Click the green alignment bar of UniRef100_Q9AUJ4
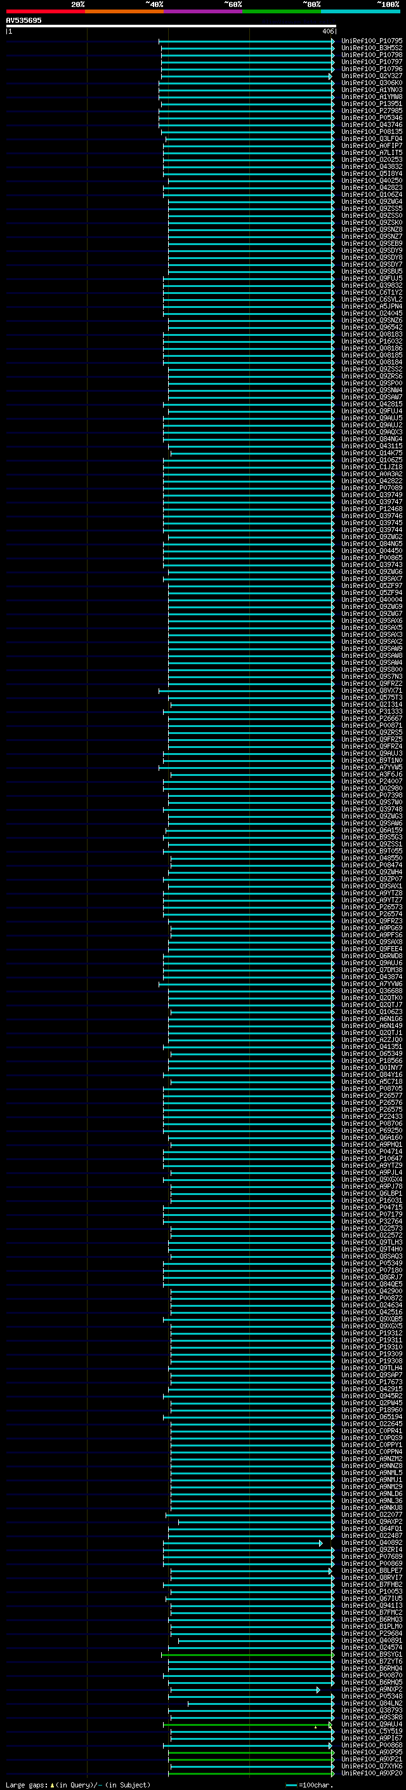 pyautogui.click(x=248, y=1725)
